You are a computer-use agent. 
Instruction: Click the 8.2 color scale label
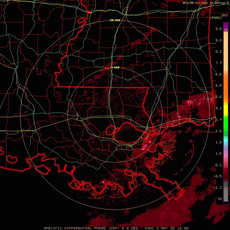coord(218,51)
